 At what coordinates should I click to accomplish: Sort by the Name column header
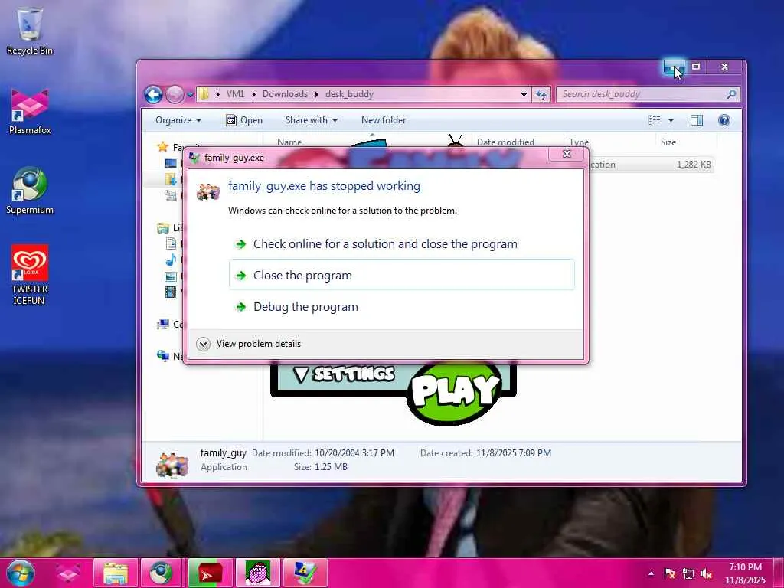tap(289, 142)
